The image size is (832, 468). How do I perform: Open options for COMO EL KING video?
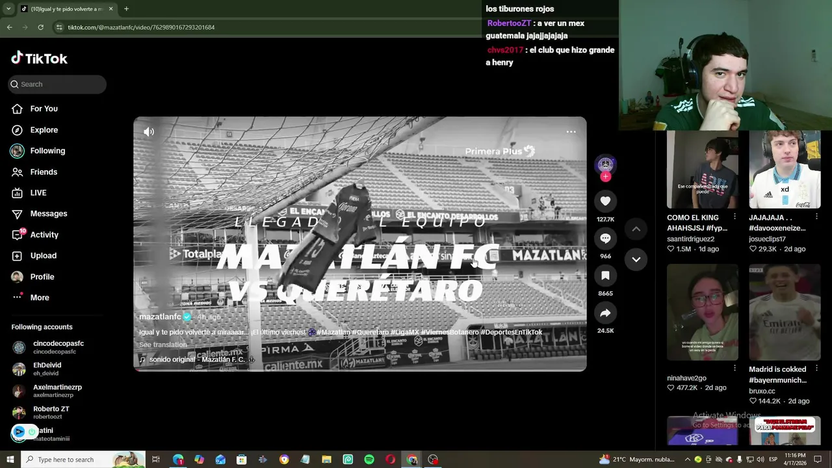click(734, 217)
